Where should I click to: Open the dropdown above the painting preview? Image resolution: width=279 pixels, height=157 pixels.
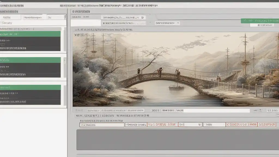tap(167, 23)
